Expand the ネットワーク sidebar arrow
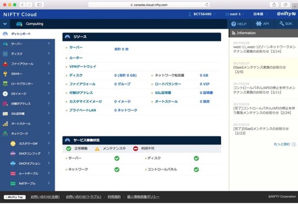The height and width of the screenshot is (205, 298). click(x=49, y=133)
